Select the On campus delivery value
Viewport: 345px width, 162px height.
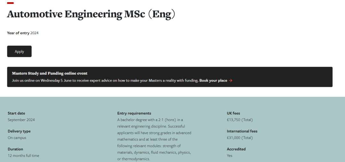(17, 138)
